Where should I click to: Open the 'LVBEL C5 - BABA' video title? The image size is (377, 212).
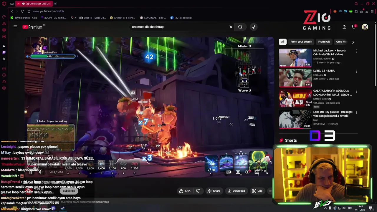[x=324, y=71]
